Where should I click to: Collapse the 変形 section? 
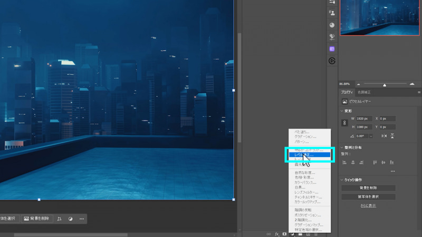point(342,111)
